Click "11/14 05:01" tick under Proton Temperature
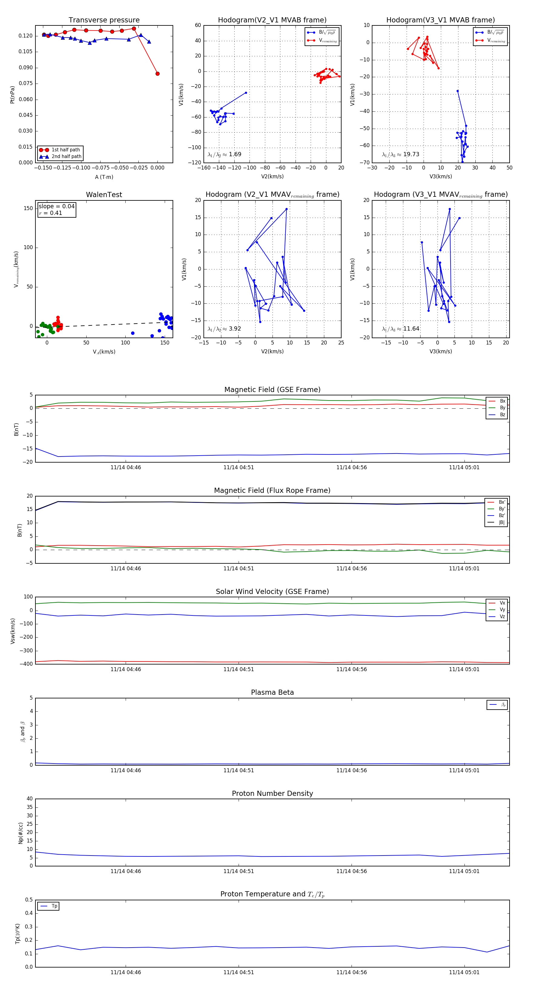 [464, 972]
